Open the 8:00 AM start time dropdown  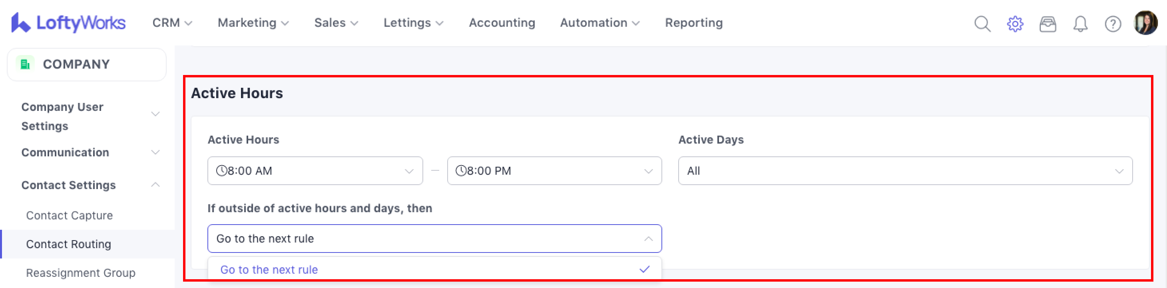click(x=315, y=171)
